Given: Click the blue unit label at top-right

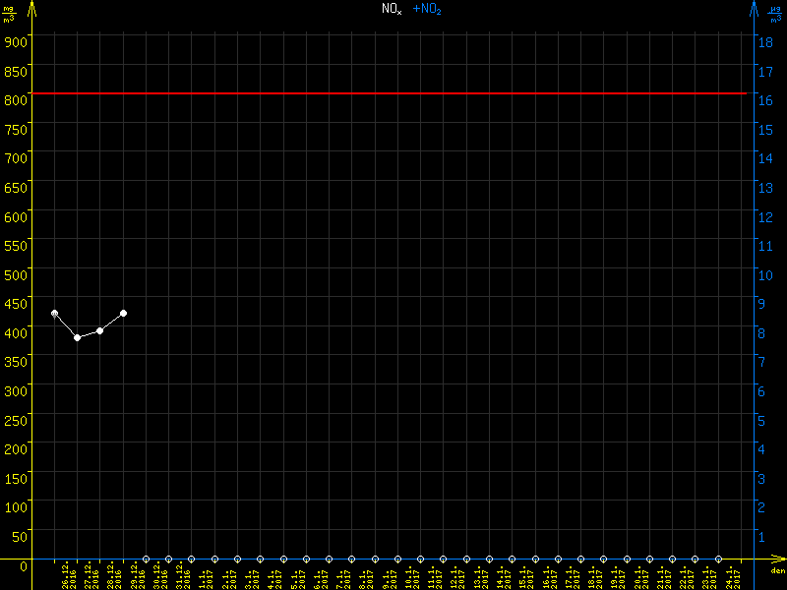Looking at the screenshot, I should (x=776, y=13).
